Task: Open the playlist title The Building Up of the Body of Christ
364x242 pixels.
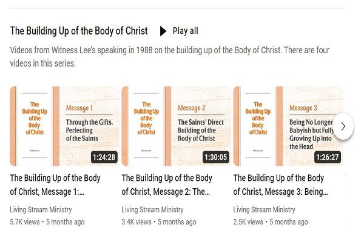Action: (x=79, y=31)
